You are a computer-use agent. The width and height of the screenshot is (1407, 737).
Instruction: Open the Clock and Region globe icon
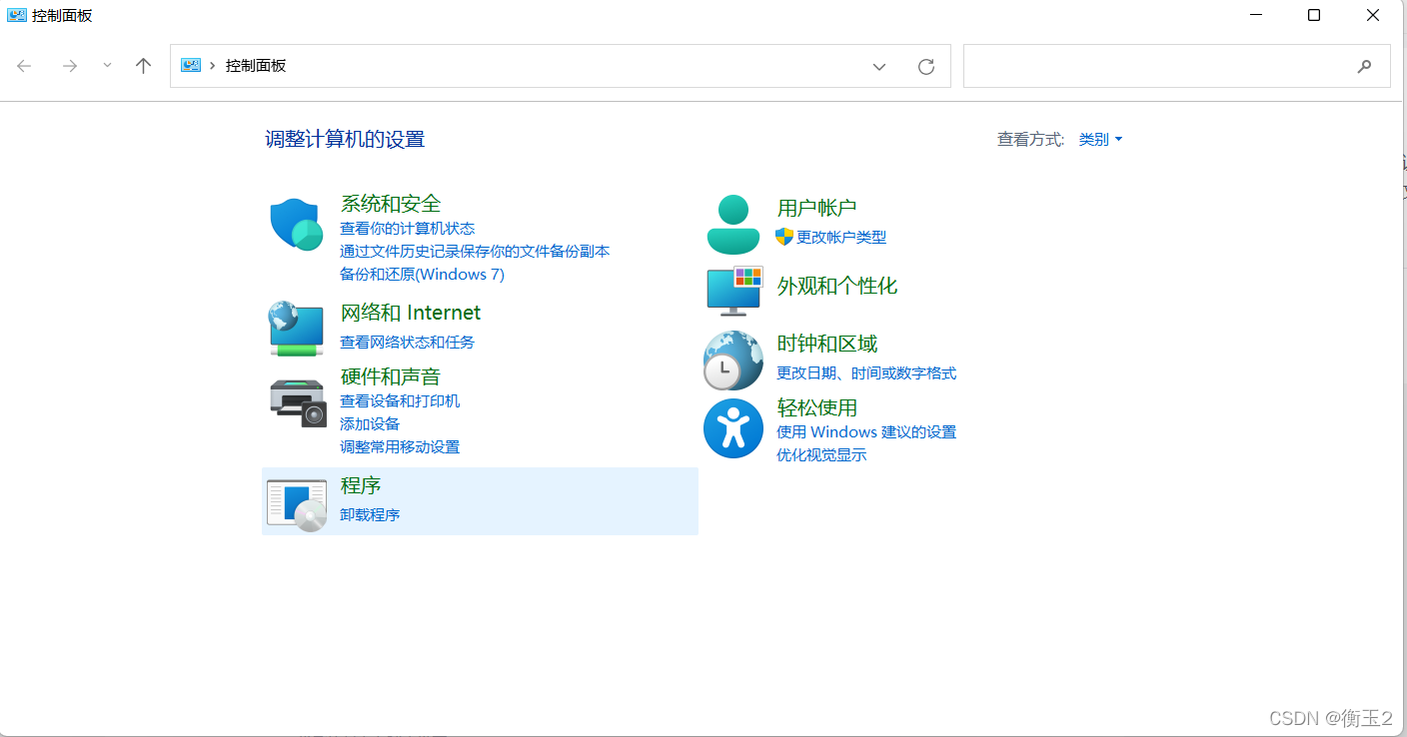click(733, 361)
